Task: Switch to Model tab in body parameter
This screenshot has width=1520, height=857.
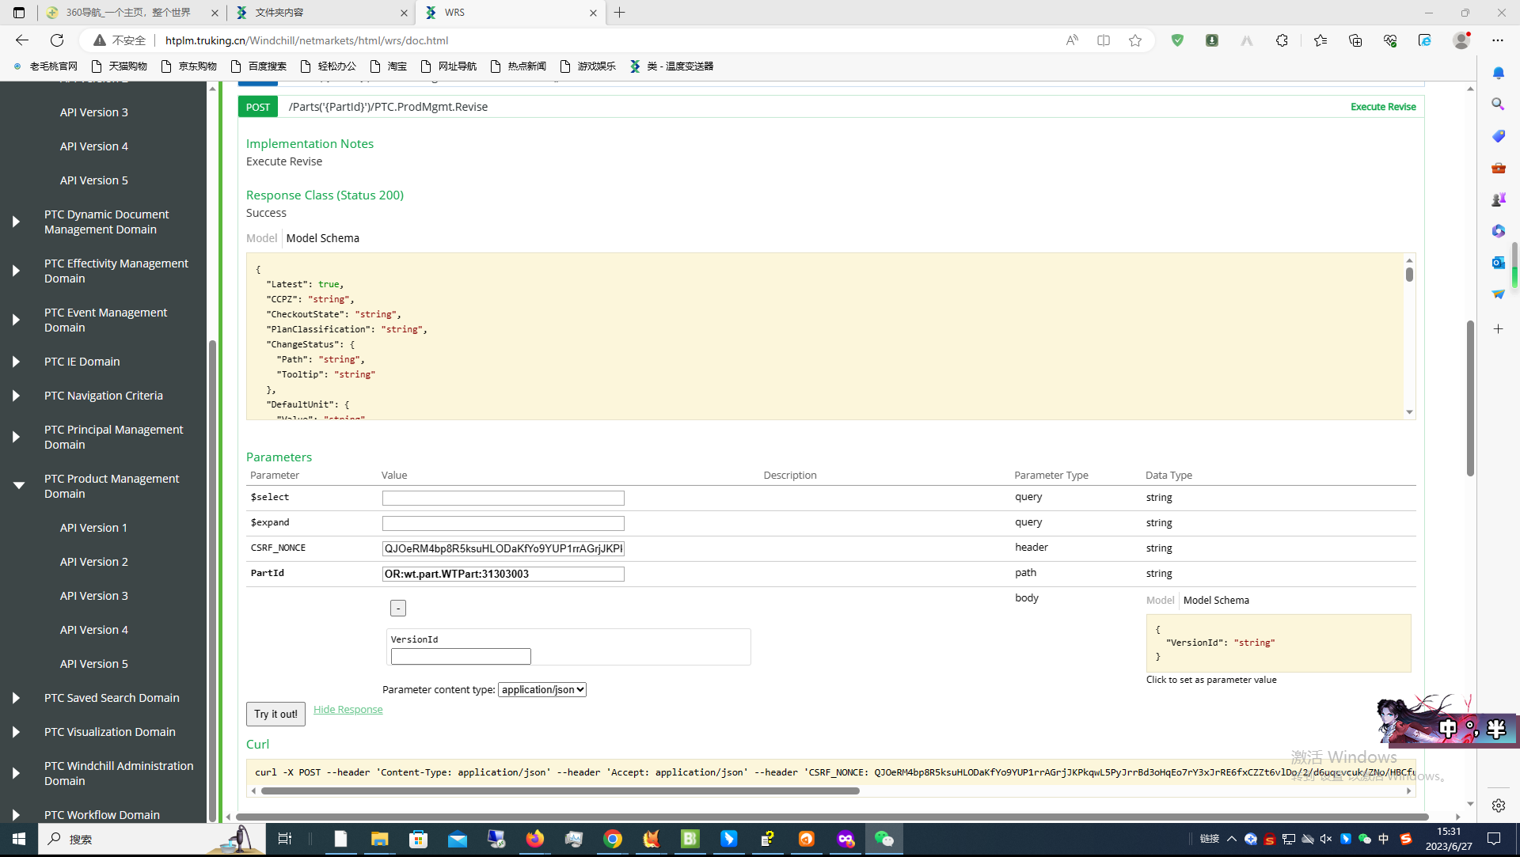Action: [x=1160, y=601]
